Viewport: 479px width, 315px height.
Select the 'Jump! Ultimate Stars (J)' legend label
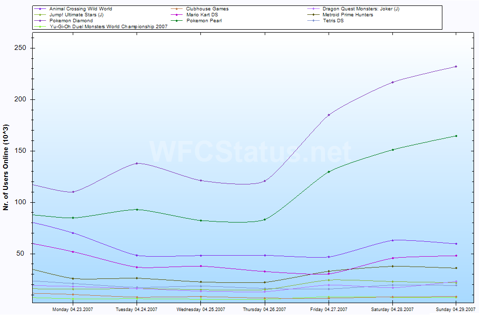76,15
